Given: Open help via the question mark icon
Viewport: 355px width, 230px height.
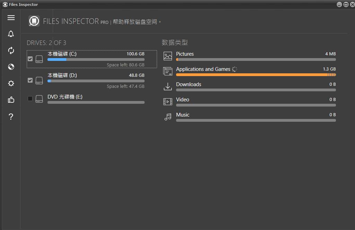Looking at the screenshot, I should point(11,117).
